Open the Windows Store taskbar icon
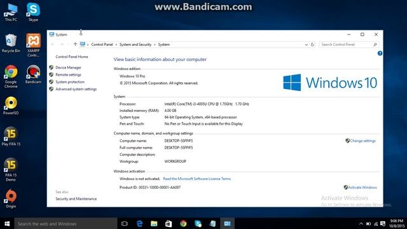407x229 pixels. point(169,223)
